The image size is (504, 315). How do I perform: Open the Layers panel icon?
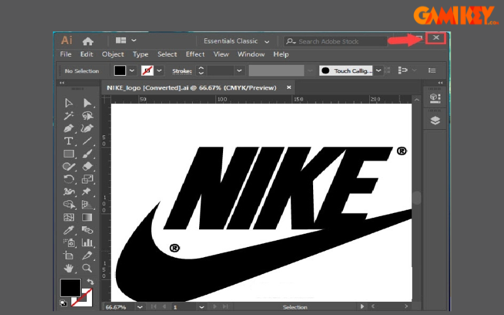[435, 120]
